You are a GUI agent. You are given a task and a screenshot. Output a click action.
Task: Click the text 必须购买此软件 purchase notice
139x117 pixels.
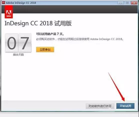[x=79, y=39]
